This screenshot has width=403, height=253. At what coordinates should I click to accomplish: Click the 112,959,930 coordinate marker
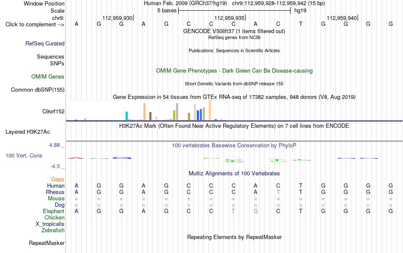tap(118, 18)
